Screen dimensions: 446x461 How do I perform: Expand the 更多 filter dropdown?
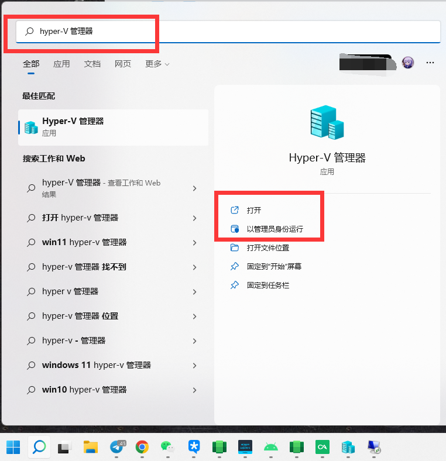tap(157, 64)
